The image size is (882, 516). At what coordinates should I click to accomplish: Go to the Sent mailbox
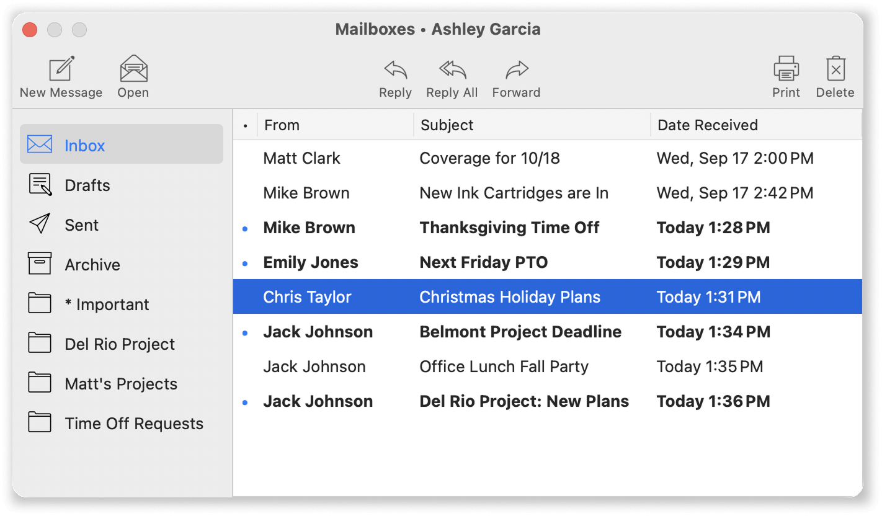click(81, 225)
